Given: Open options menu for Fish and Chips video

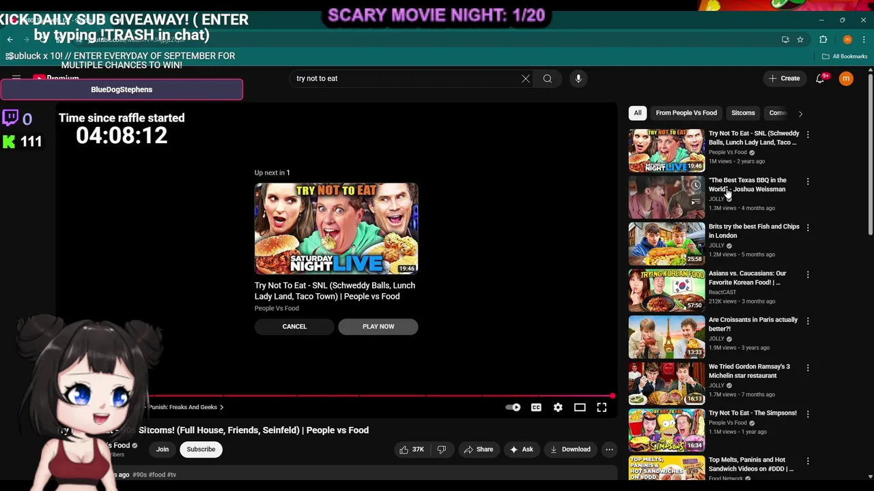Looking at the screenshot, I should (808, 228).
